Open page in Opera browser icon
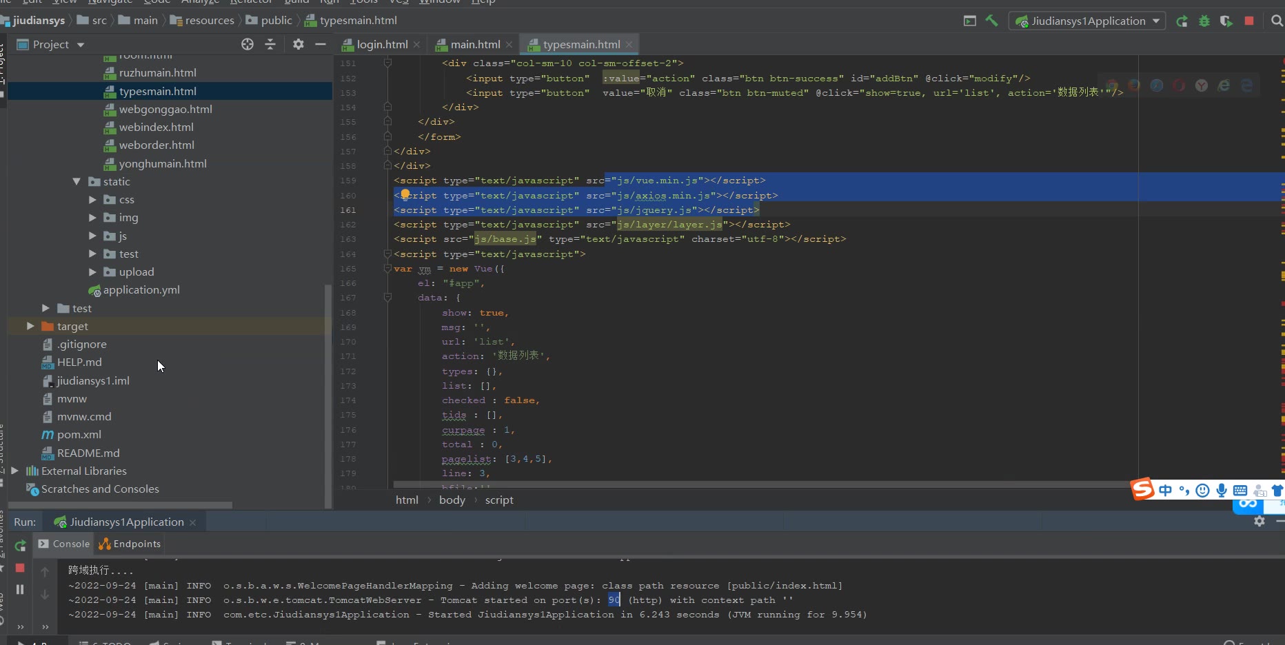Image resolution: width=1285 pixels, height=645 pixels. coord(1179,85)
